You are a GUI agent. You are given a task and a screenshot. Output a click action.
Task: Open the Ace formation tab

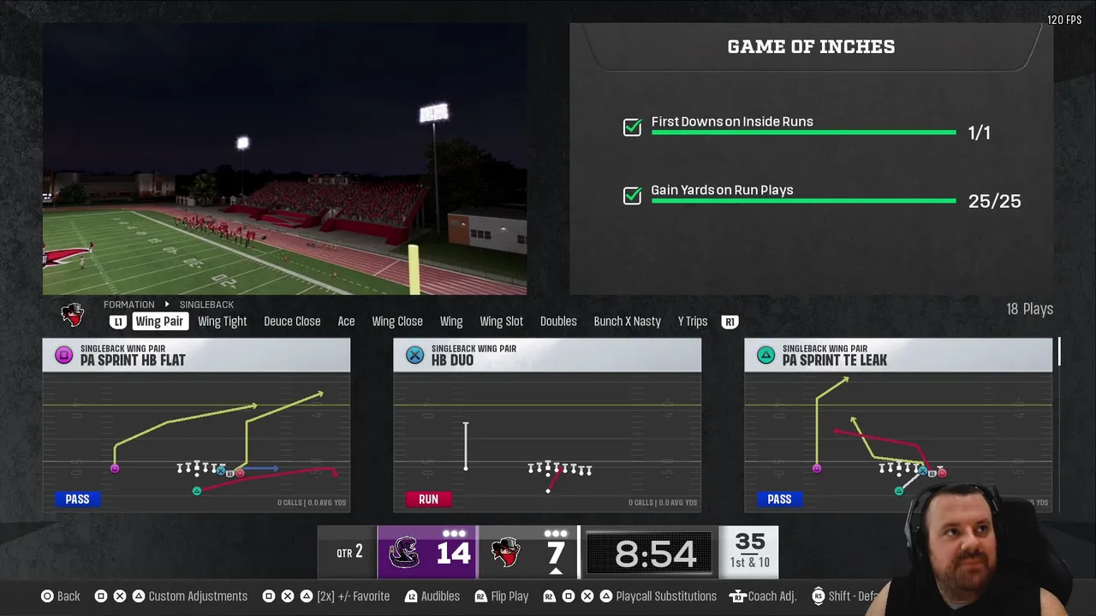(346, 322)
